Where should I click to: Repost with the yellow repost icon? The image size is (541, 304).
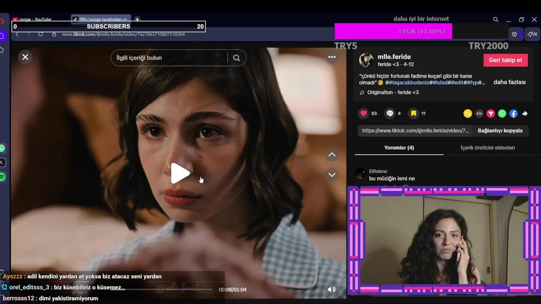click(467, 114)
